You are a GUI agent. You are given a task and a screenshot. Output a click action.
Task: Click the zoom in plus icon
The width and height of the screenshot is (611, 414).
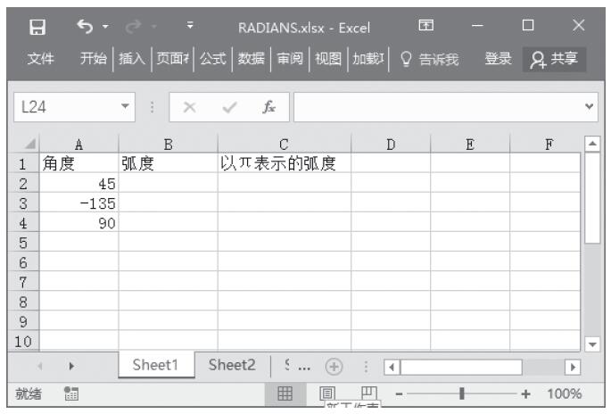coord(525,393)
